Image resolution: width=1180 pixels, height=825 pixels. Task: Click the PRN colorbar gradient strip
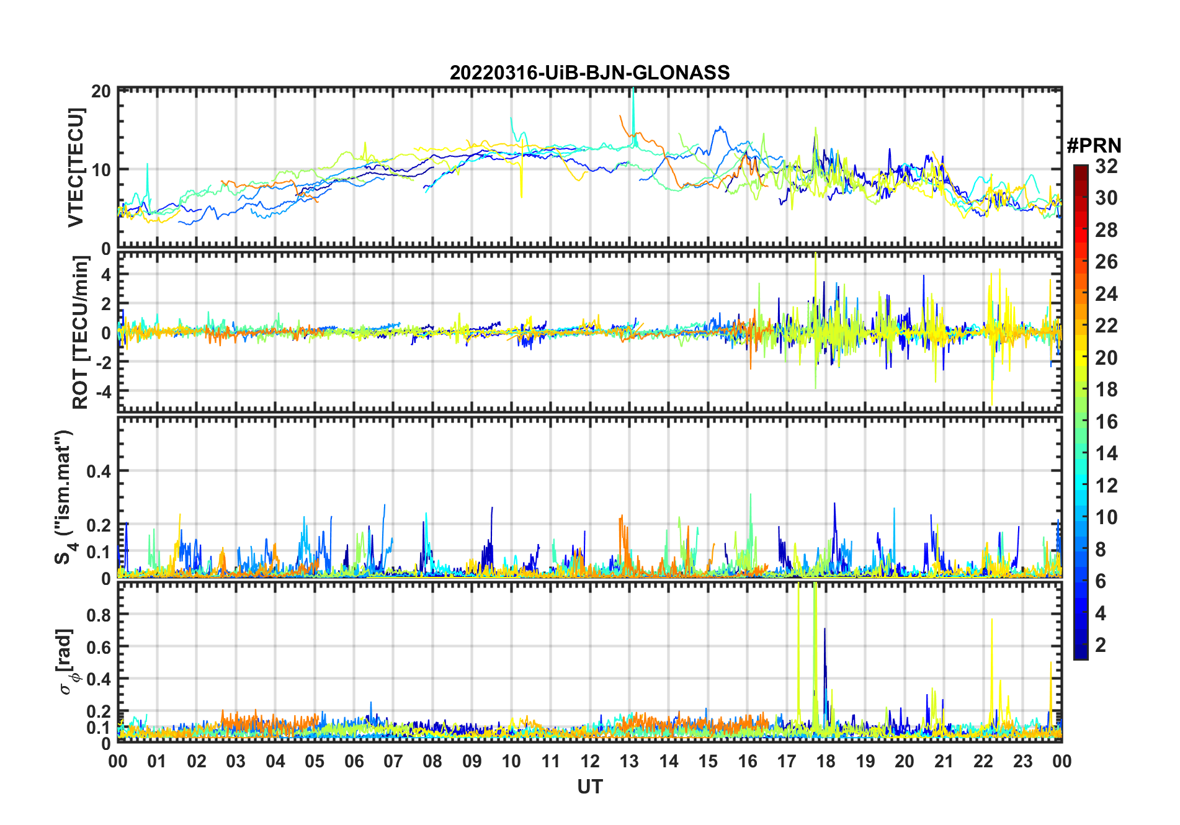pyautogui.click(x=1081, y=412)
